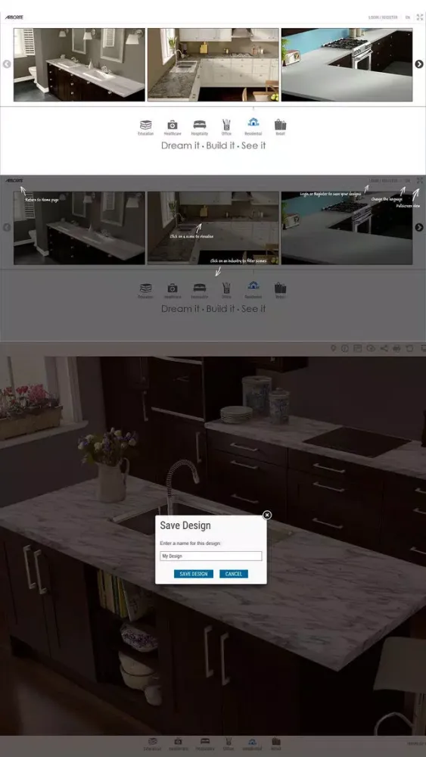Open the bathroom vanity scene on top home screen
The image size is (426, 757).
(79, 64)
